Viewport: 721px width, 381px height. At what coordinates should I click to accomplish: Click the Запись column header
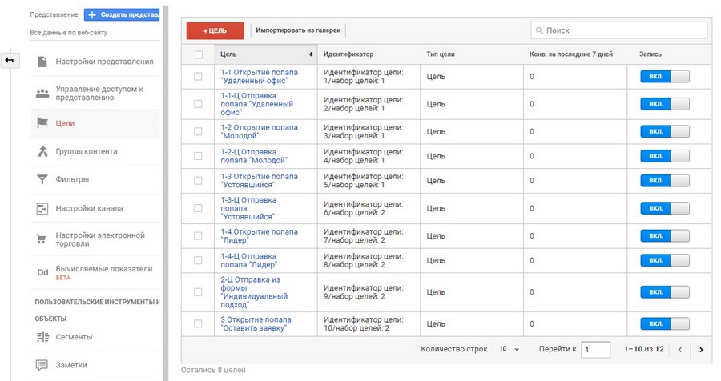(x=651, y=54)
